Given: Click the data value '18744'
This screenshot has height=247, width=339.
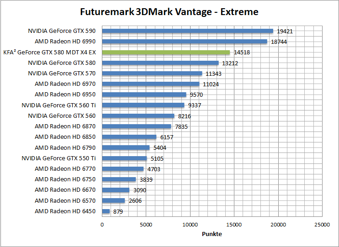Looking at the screenshot, I should (x=279, y=42).
